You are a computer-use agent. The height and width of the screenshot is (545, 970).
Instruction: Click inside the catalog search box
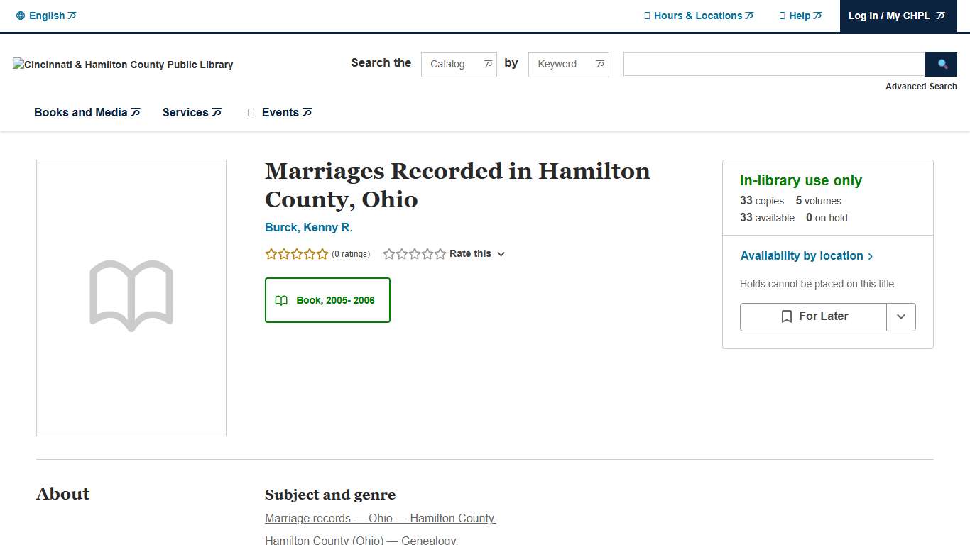point(773,64)
